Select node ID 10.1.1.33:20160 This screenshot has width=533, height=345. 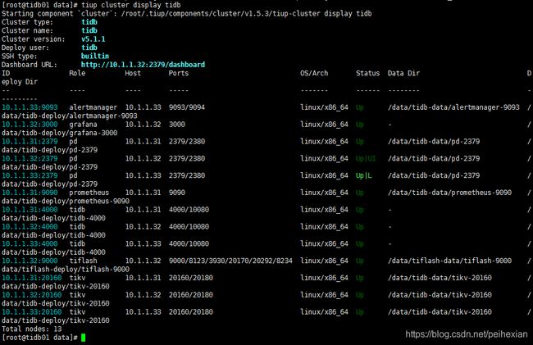tap(32, 311)
